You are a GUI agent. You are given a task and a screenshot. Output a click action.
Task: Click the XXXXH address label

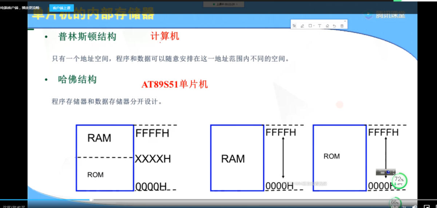tap(153, 159)
